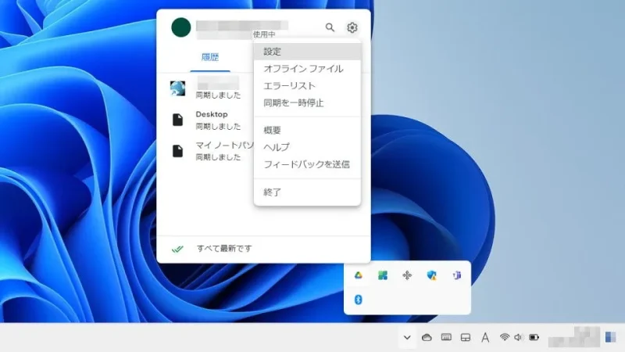The width and height of the screenshot is (625, 352).
Task: Click the speaker volume icon in taskbar
Action: point(518,337)
